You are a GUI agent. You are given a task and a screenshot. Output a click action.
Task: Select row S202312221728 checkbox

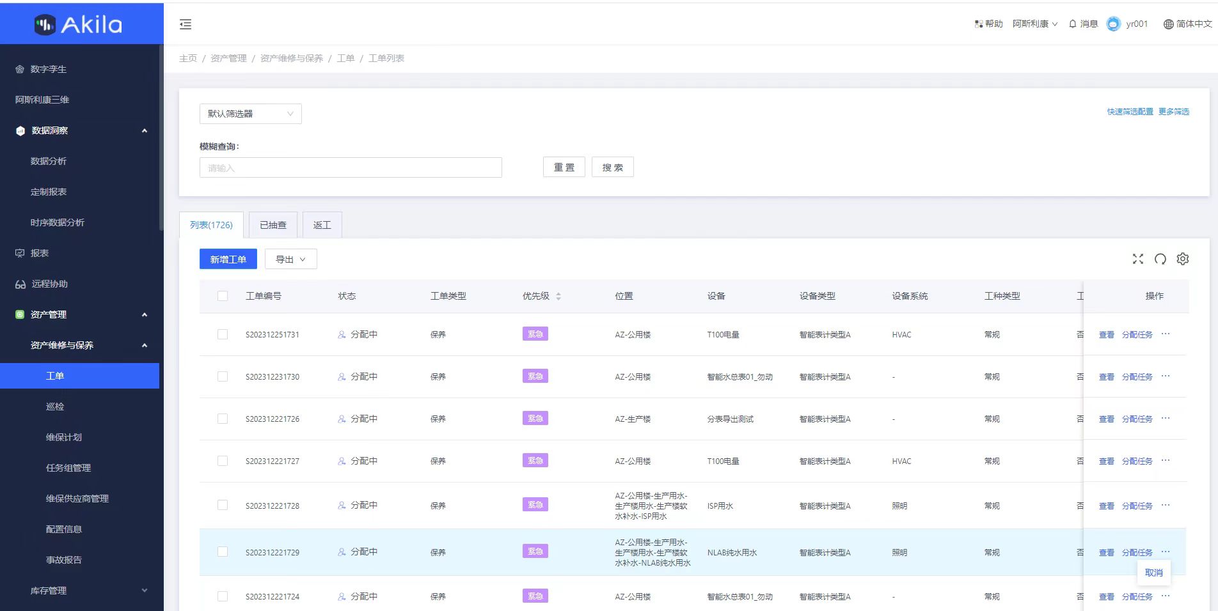coord(223,505)
